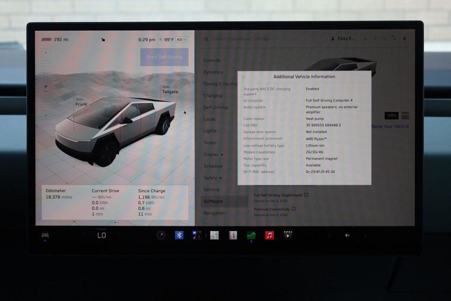Open Navigation settings
The image size is (451, 301).
pos(214,213)
